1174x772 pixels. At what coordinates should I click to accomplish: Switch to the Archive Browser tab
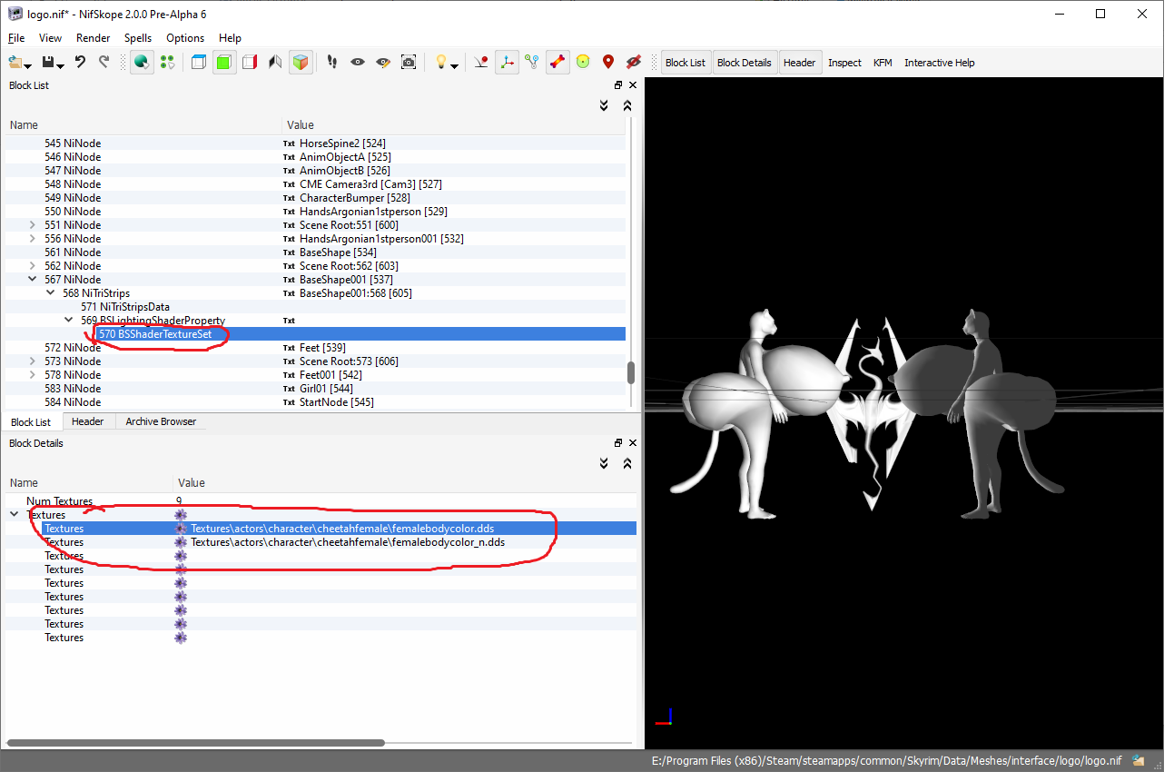[x=161, y=421]
